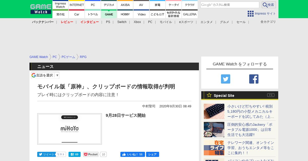Click the Special Site star icon

tap(209, 95)
